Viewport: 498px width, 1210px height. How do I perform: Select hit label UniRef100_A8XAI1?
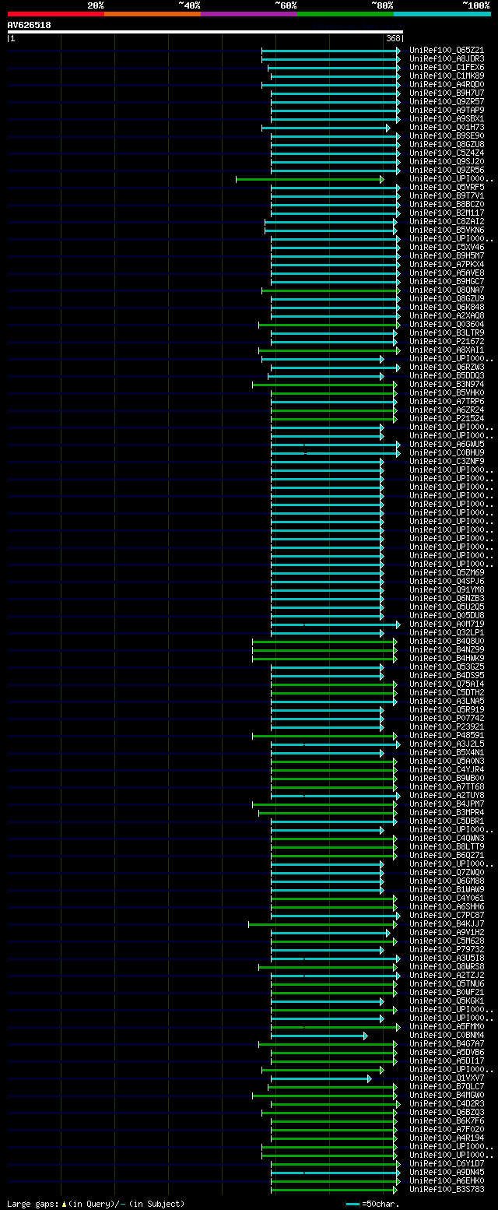(447, 350)
